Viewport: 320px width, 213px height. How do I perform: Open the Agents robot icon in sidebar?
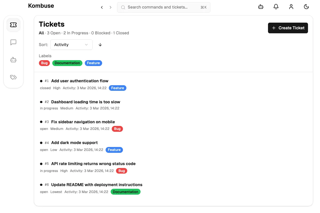[13, 60]
